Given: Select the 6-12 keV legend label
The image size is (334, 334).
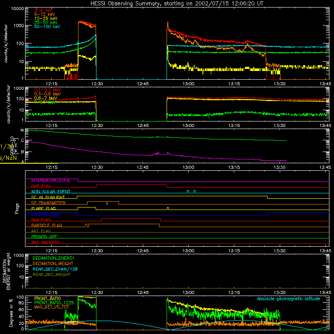Looking at the screenshot, I should 45,14.
